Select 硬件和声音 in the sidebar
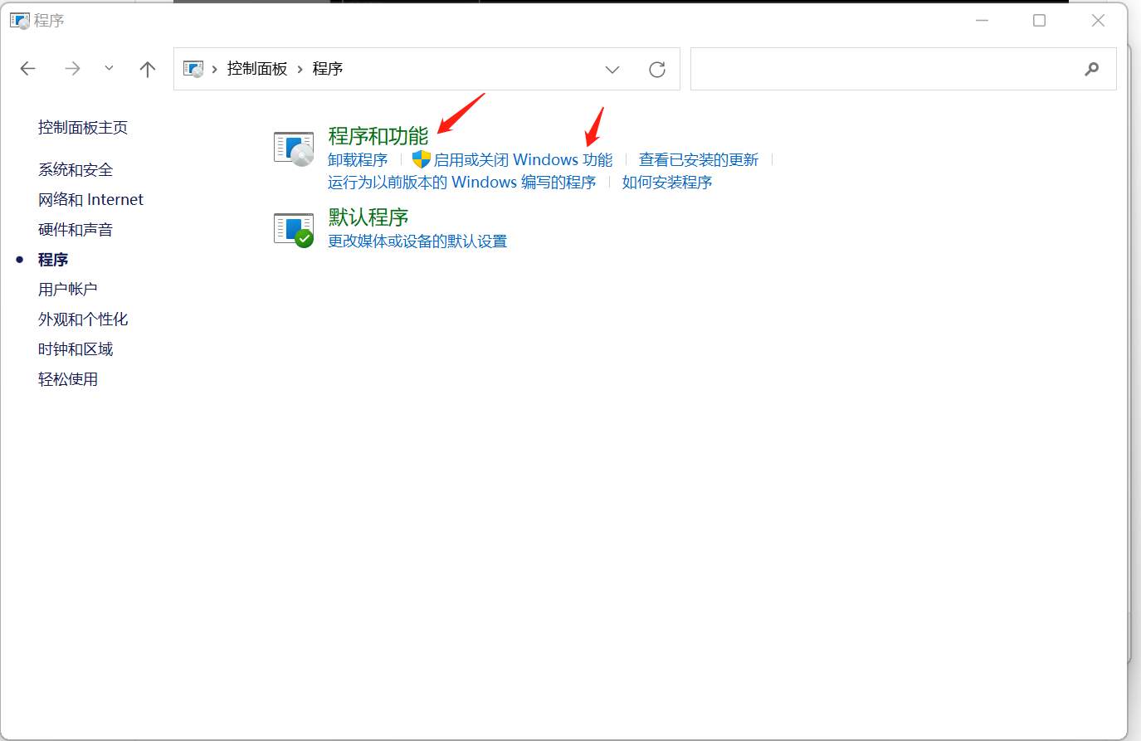 76,230
